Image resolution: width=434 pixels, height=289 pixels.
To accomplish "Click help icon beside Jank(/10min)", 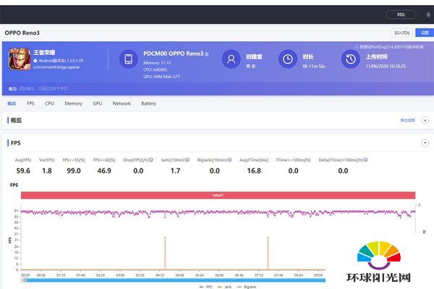I will click(x=187, y=160).
